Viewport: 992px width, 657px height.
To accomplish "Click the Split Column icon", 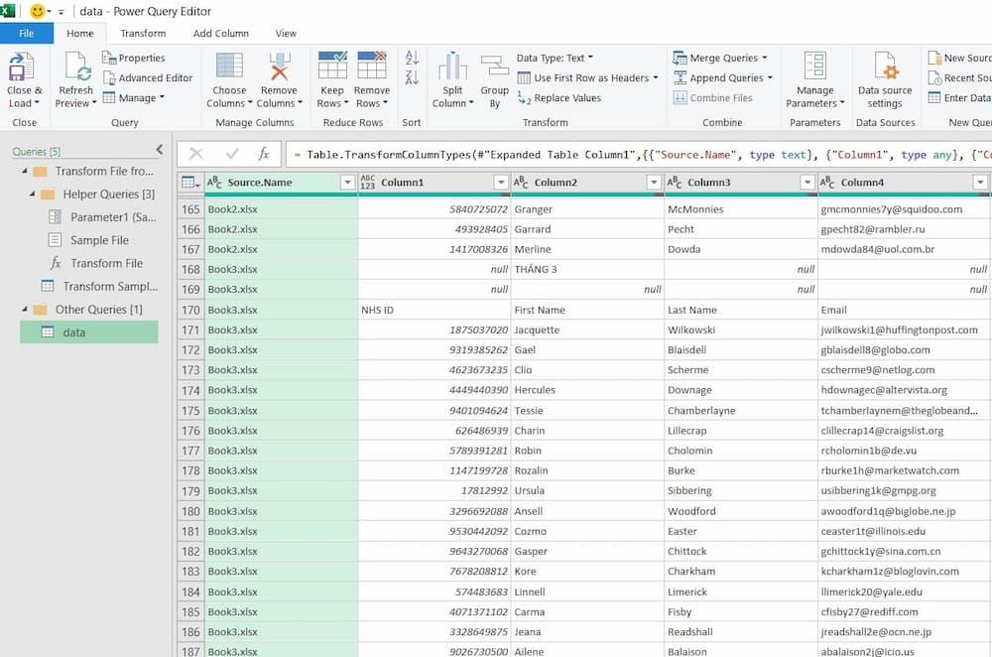I will point(452,67).
